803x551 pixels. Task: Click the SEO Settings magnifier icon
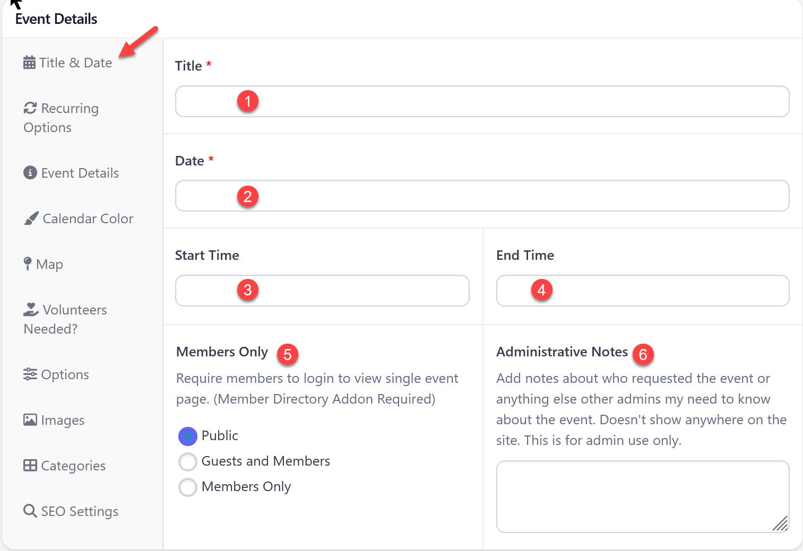[30, 511]
